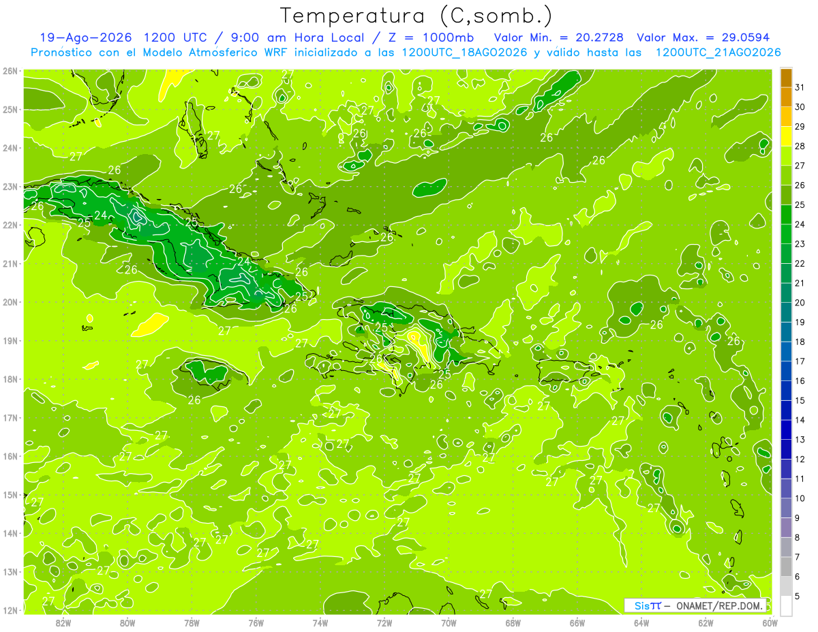Click the title "Temperatura (C,somb.)"
Viewport: 818px width, 632px height.
416,16
